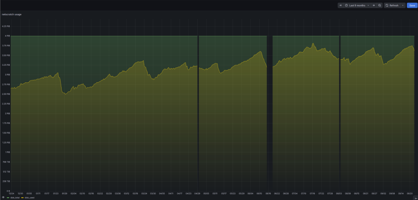Shift time range backward with double-left arrows
This screenshot has height=200, width=418.
click(x=340, y=5)
